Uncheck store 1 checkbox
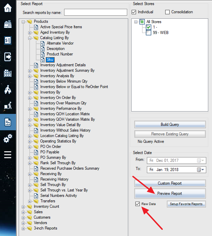Image resolution: width=212 pixels, height=236 pixels. click(149, 27)
